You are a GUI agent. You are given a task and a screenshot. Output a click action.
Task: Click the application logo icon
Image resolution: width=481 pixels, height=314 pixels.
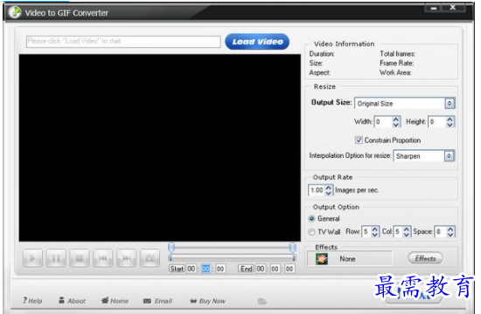(x=15, y=12)
